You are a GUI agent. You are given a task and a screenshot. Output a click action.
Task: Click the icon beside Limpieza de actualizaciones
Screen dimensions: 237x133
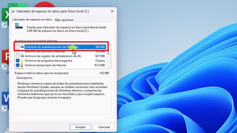point(22,47)
